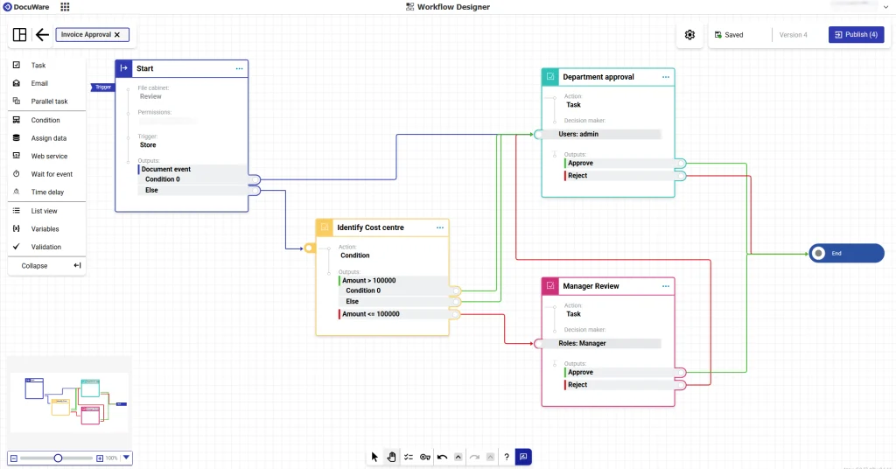This screenshot has height=469, width=896.
Task: Toggle the layout panel view icon
Action: coord(20,35)
